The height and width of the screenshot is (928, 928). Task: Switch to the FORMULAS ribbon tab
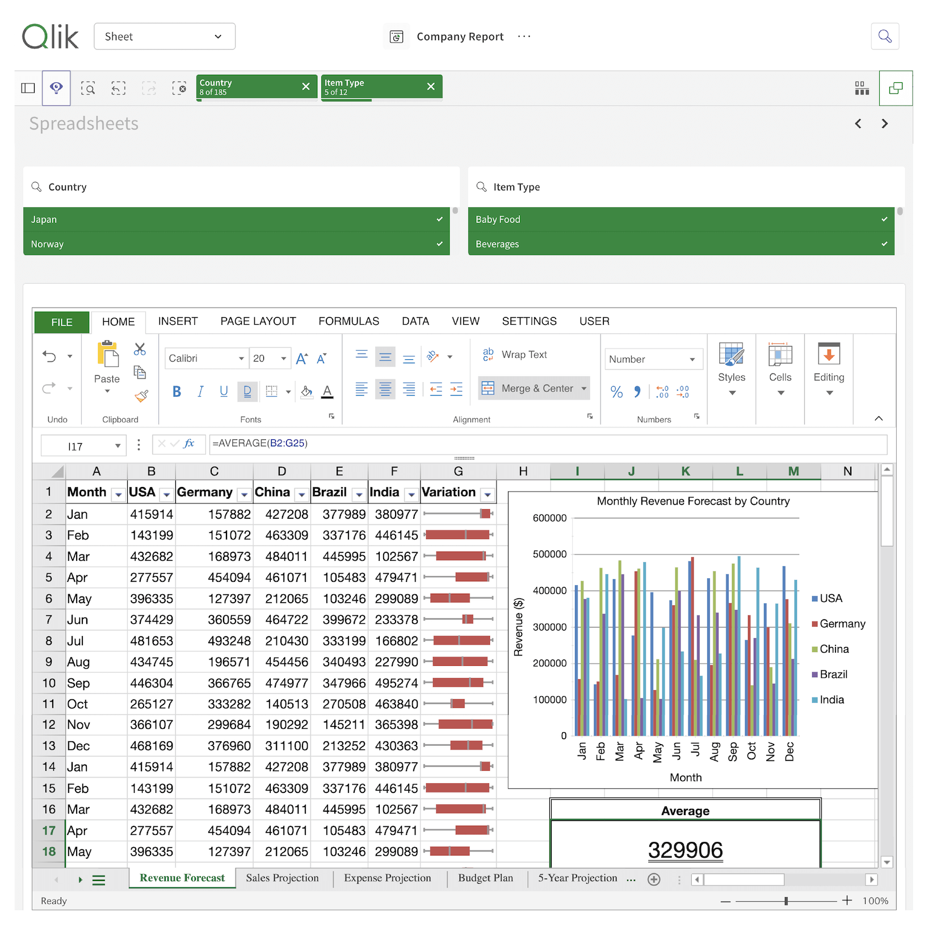pos(348,321)
